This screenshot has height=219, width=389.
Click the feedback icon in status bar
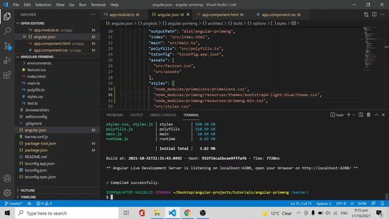click(373, 204)
